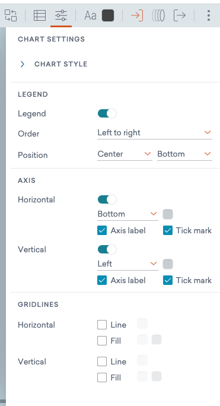Enable Horizontal gridlines Line checkbox
Viewport: 220px width, 406px height.
tap(102, 325)
